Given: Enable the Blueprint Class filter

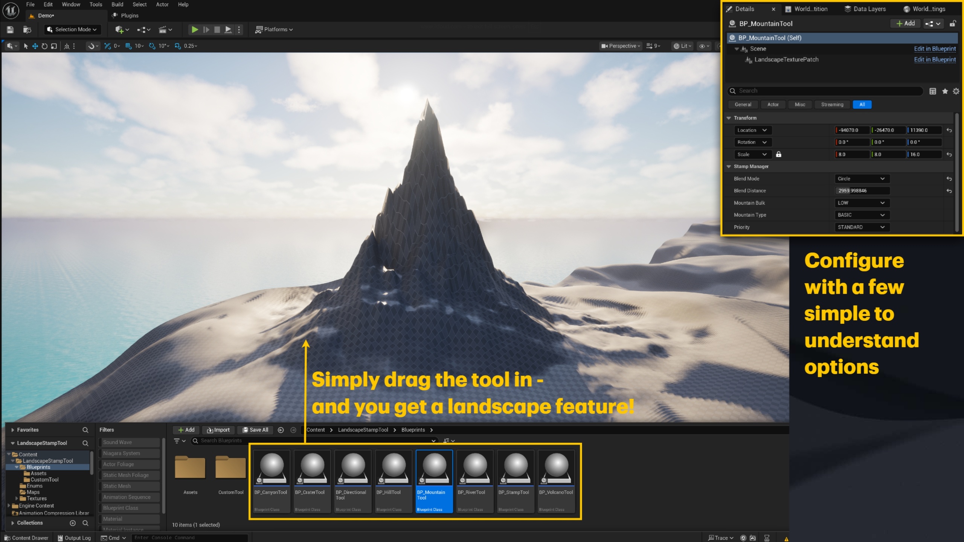Looking at the screenshot, I should coord(129,508).
